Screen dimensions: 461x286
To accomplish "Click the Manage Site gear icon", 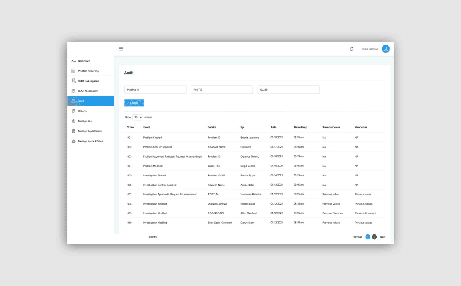I will pos(73,121).
